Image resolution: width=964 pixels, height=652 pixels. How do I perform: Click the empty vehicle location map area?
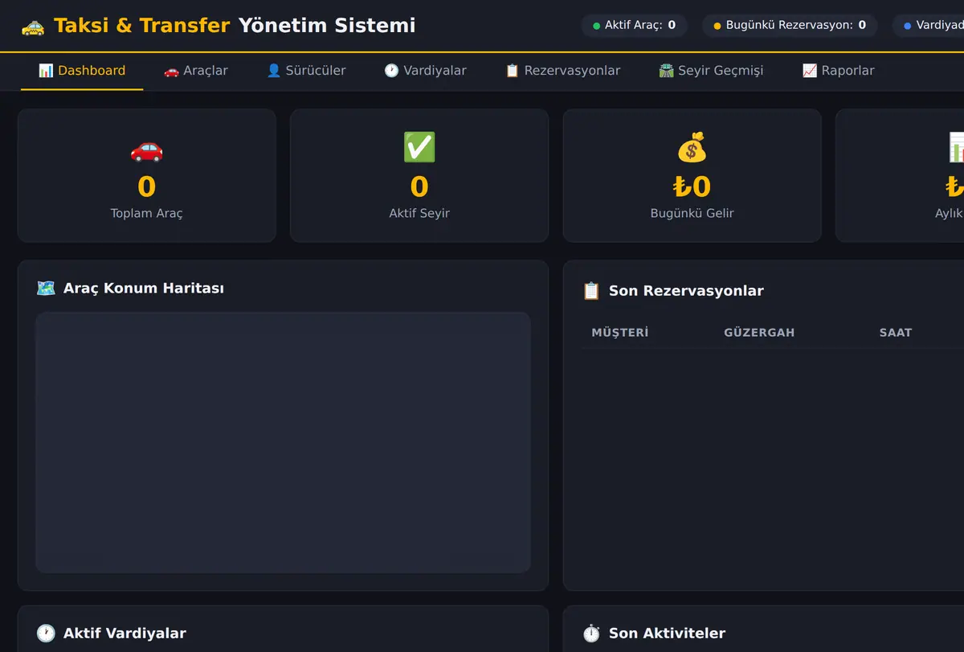283,442
